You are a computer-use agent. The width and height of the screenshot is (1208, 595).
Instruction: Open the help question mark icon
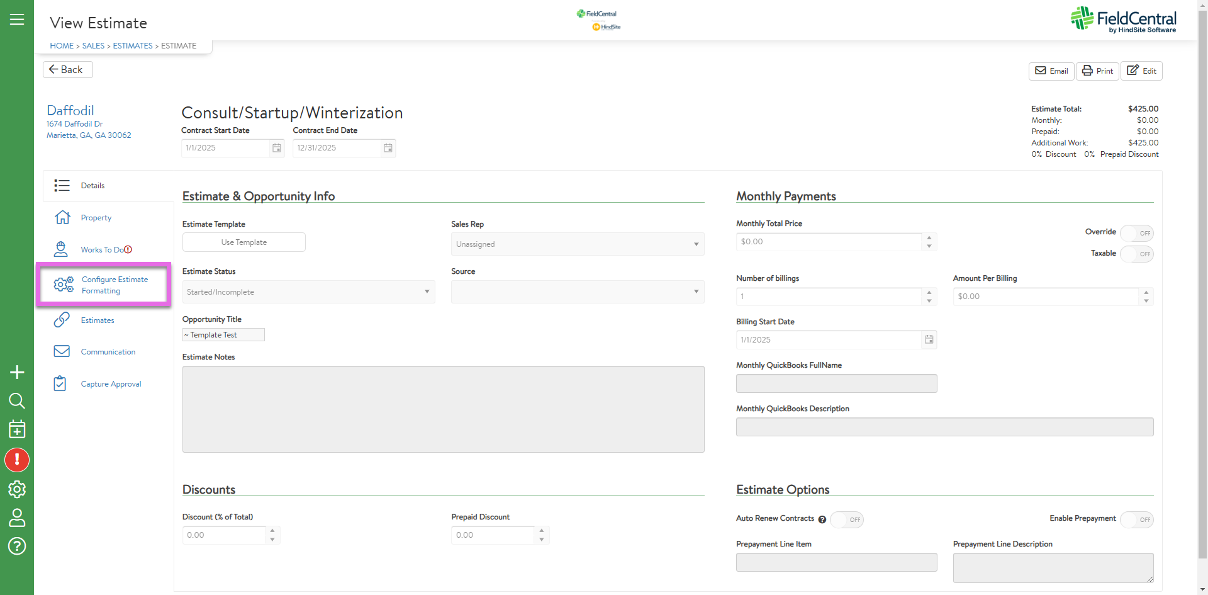pyautogui.click(x=17, y=546)
